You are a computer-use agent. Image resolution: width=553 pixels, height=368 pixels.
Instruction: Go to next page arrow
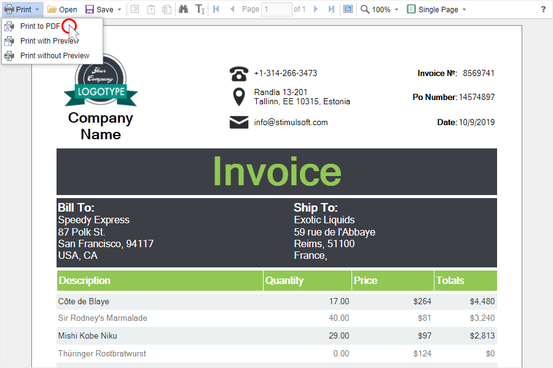click(316, 10)
